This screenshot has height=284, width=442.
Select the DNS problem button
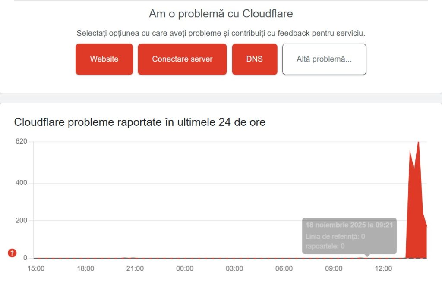point(255,59)
